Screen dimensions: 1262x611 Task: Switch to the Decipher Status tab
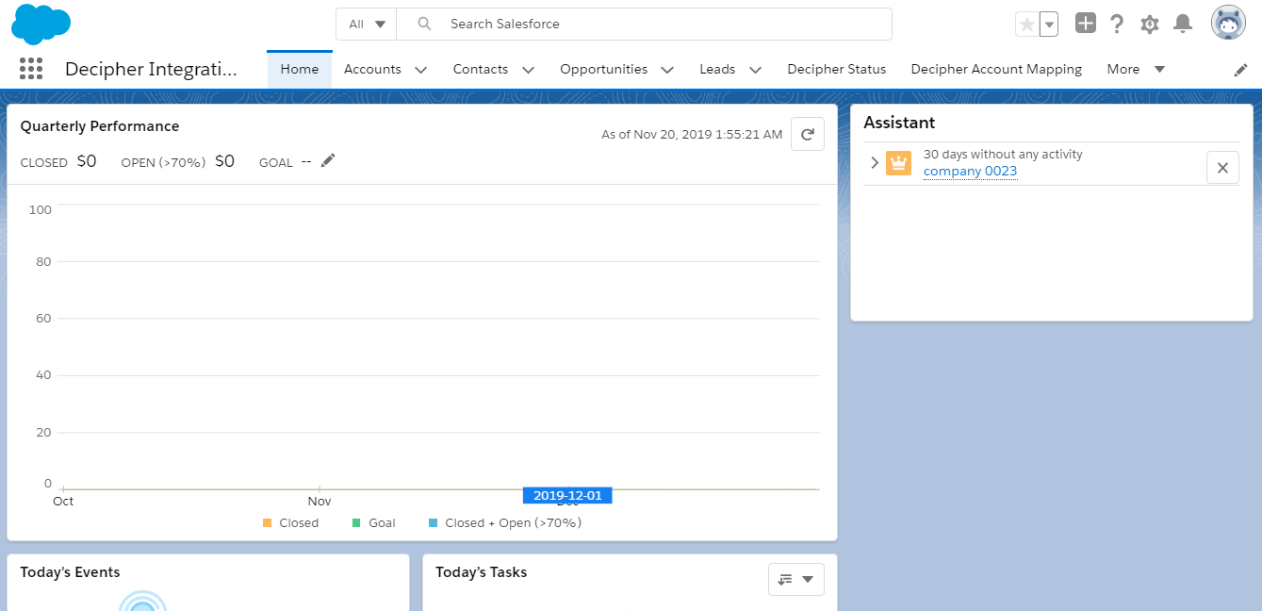(836, 69)
